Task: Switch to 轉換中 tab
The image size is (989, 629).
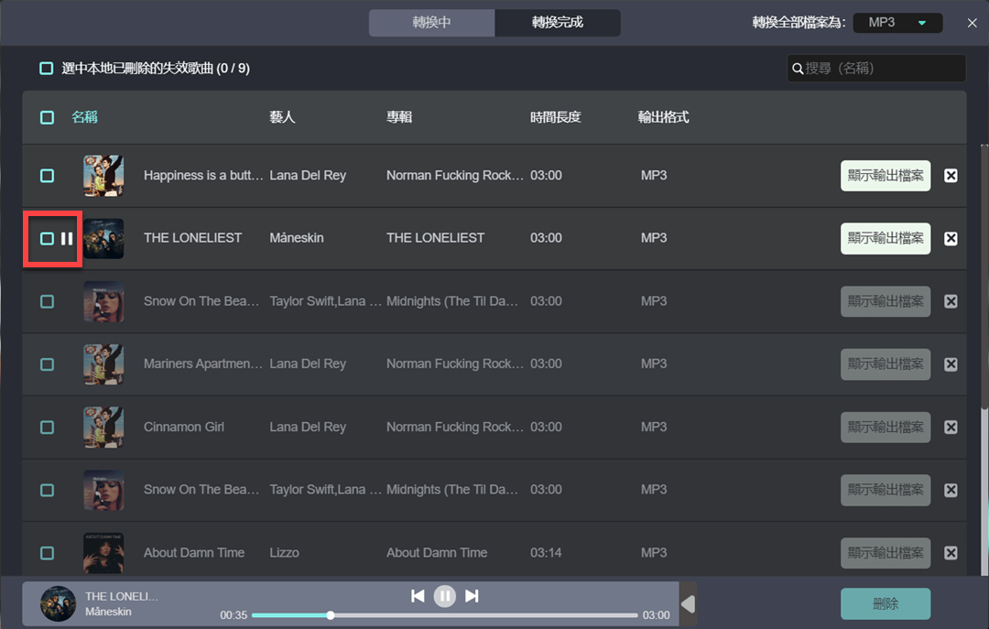Action: (x=431, y=23)
